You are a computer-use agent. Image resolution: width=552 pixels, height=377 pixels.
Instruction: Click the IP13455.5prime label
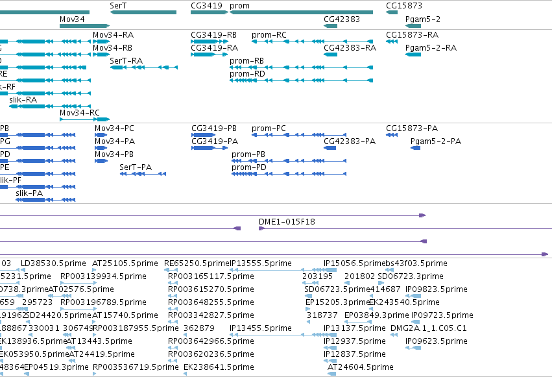tap(261, 328)
